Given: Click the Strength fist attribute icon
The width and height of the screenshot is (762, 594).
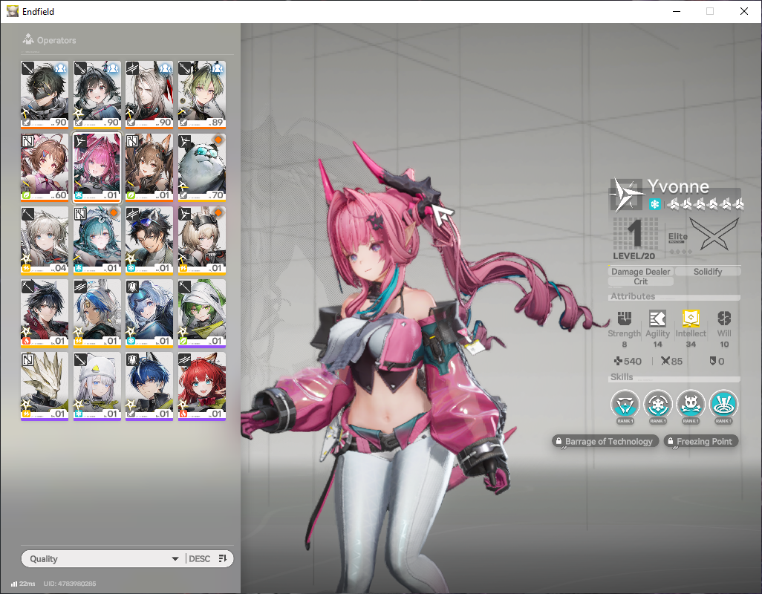Looking at the screenshot, I should tap(625, 319).
